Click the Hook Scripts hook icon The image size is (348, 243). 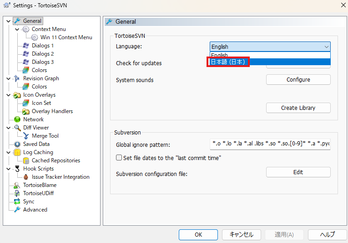tap(17, 169)
